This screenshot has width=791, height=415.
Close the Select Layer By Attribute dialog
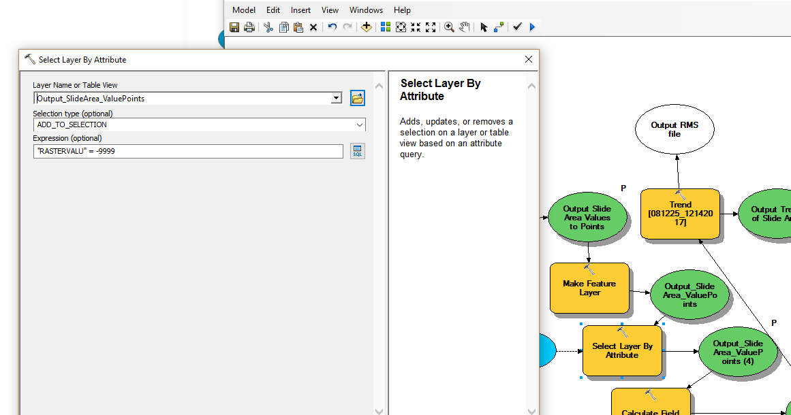pyautogui.click(x=529, y=59)
